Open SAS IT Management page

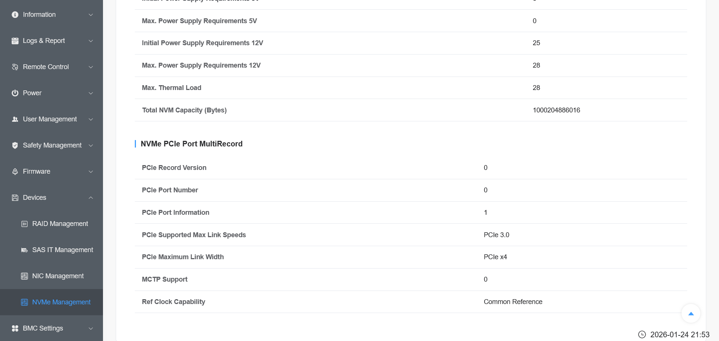coord(63,250)
